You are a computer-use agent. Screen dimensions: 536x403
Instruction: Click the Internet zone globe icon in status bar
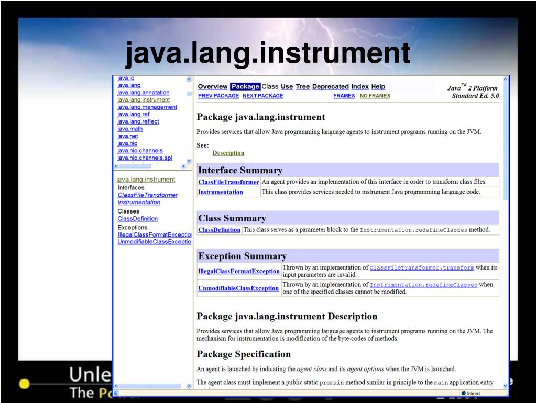coord(463,391)
